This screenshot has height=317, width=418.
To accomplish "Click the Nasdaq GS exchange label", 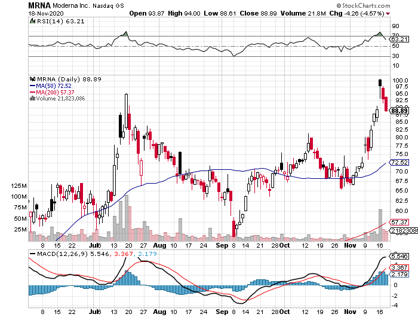I will pyautogui.click(x=108, y=5).
